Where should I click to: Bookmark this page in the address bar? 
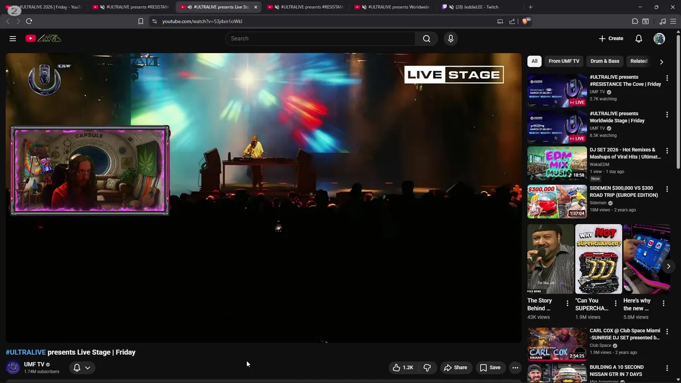pyautogui.click(x=140, y=21)
